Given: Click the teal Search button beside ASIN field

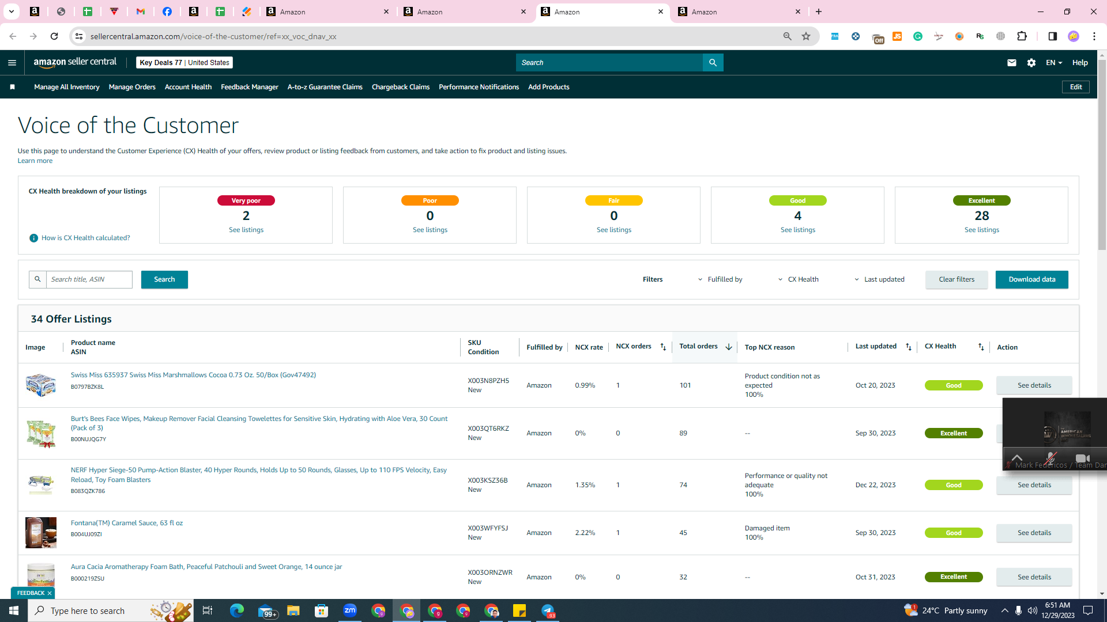Looking at the screenshot, I should click(164, 279).
